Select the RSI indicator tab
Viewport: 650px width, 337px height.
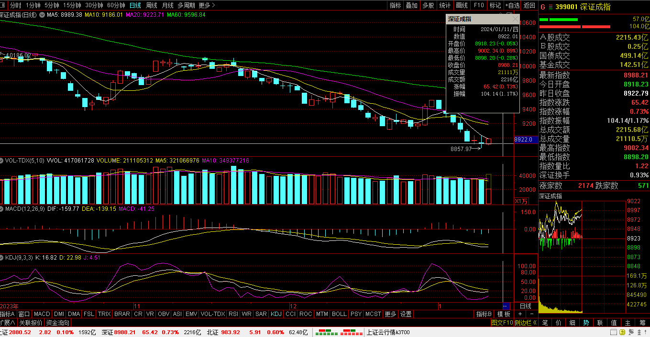point(233,314)
